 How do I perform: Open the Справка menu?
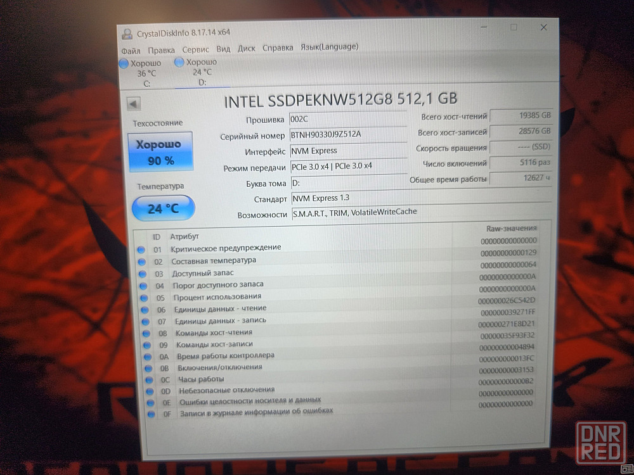click(x=278, y=47)
